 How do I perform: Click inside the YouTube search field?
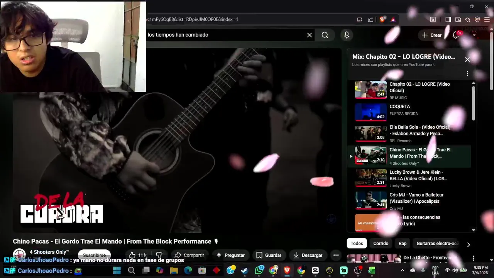point(226,35)
